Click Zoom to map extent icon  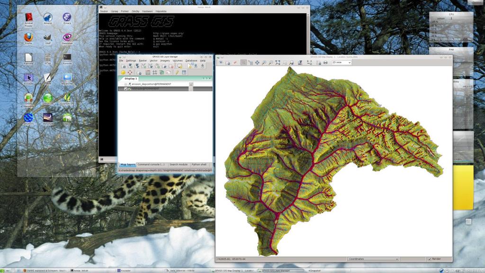(x=278, y=63)
